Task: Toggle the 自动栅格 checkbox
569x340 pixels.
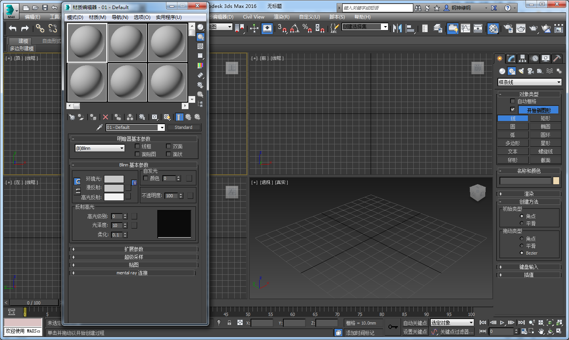Action: pyautogui.click(x=513, y=101)
